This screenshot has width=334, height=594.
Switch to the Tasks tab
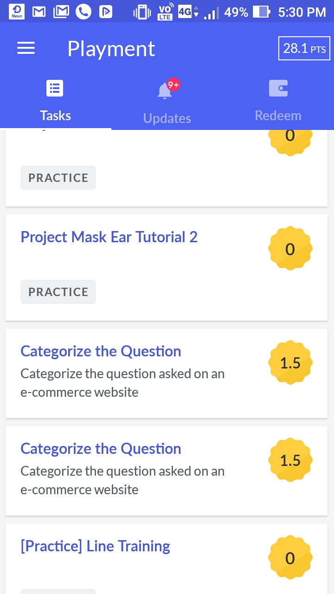(x=55, y=116)
